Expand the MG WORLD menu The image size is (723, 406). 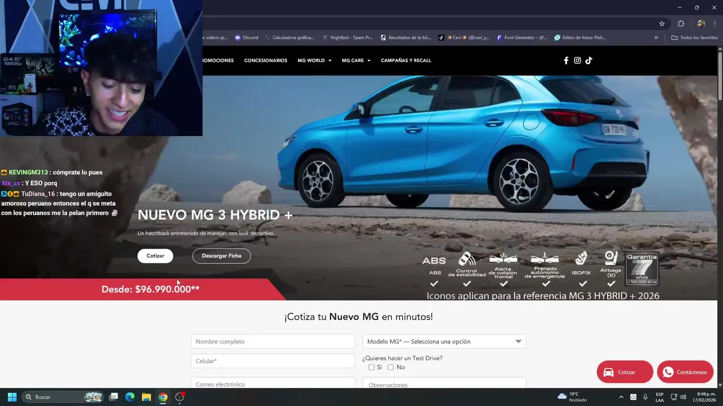coord(314,60)
